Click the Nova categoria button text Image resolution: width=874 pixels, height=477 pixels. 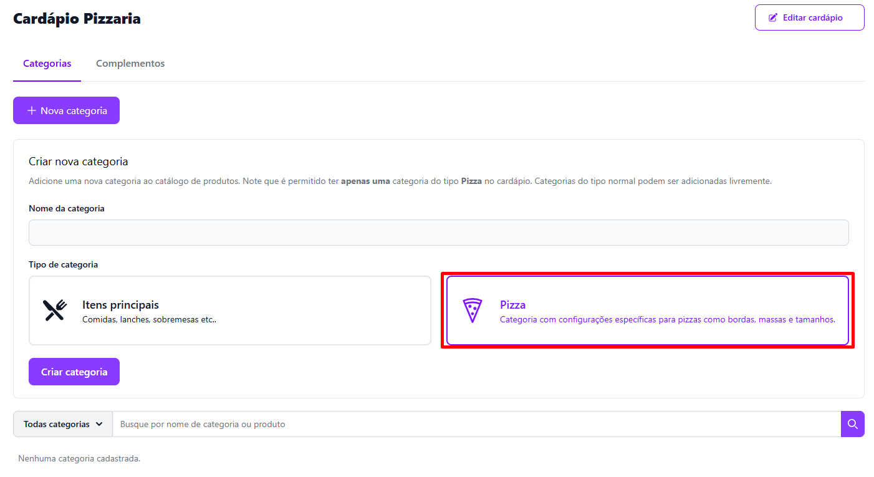(x=74, y=110)
